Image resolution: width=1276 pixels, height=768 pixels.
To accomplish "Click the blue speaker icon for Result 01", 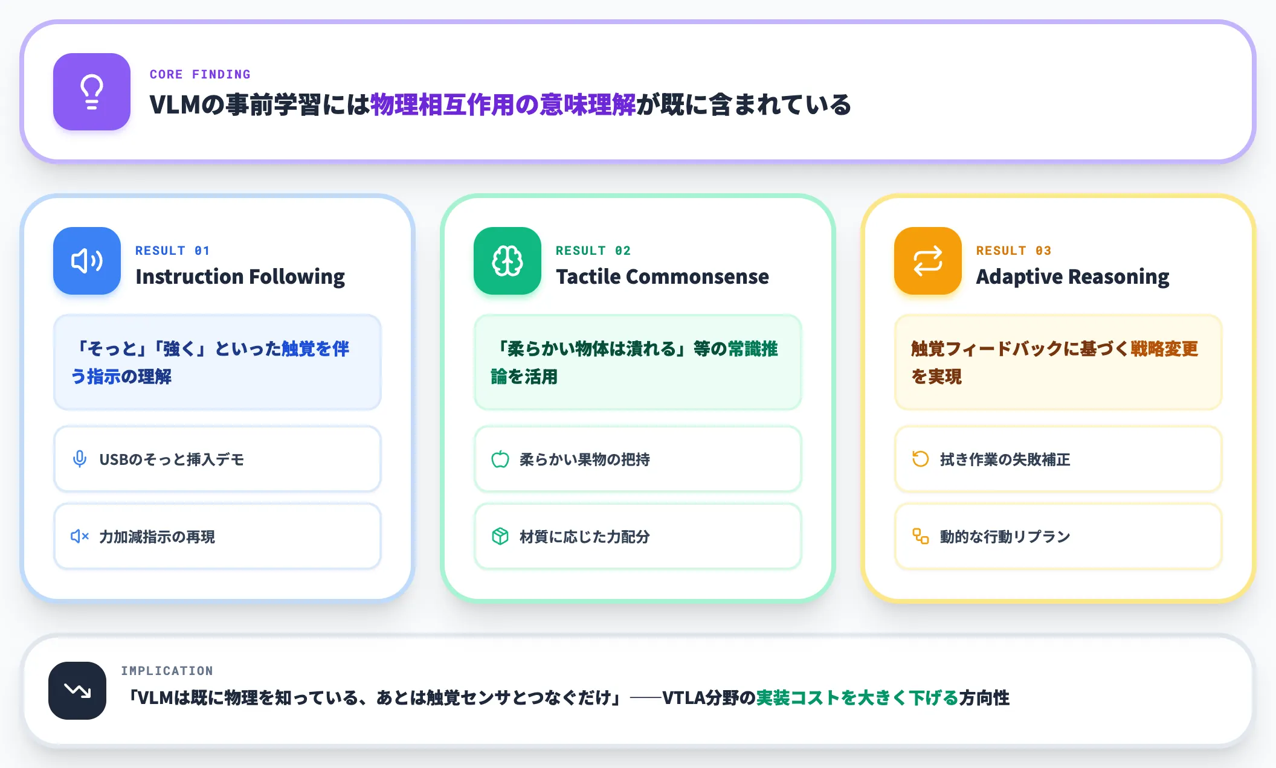I will pyautogui.click(x=87, y=261).
